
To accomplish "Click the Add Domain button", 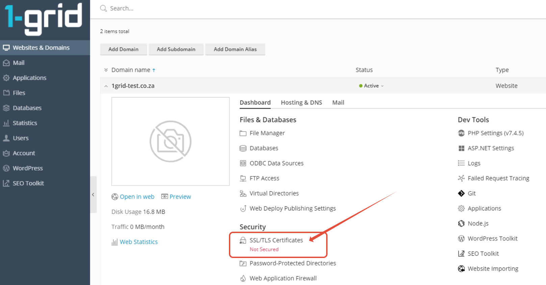I will [124, 49].
